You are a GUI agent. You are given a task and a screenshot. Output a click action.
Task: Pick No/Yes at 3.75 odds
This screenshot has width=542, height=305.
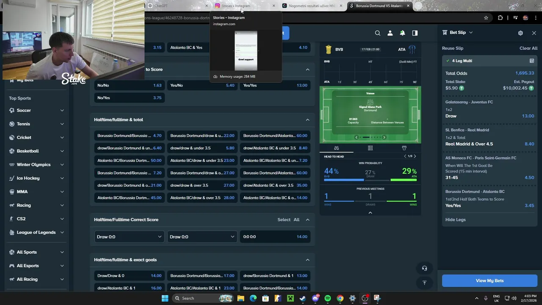click(129, 98)
